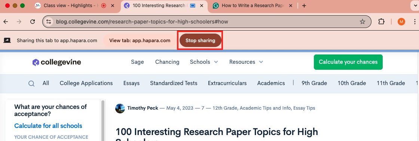Select the Essays category
This screenshot has height=141, width=419.
(131, 83)
